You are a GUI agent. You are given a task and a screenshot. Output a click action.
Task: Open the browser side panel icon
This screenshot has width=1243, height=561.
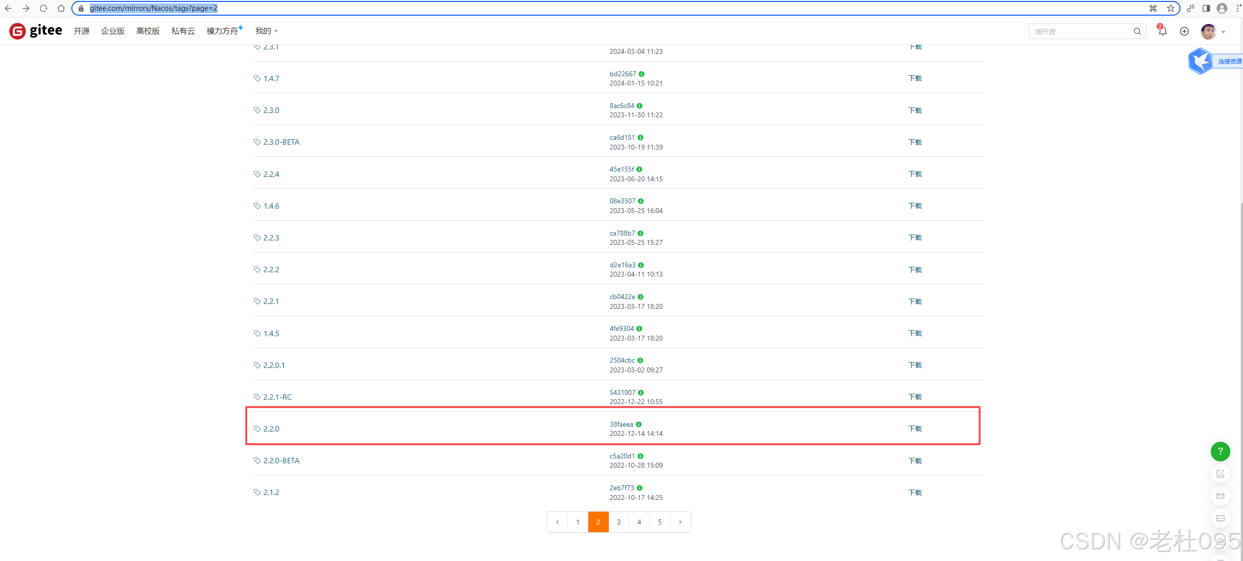1206,8
